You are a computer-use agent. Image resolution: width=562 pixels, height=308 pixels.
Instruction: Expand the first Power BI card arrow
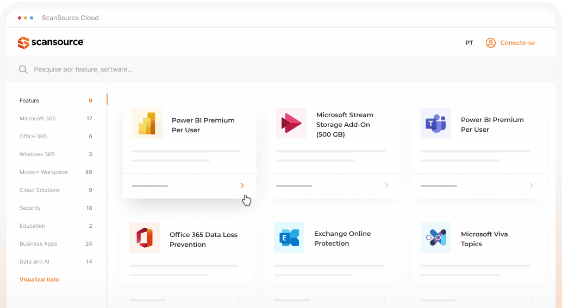(242, 185)
